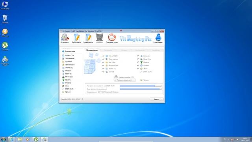The height and width of the screenshot is (142, 252).
Task: Click the Отменить все toolbar icon
Action: tap(88, 38)
